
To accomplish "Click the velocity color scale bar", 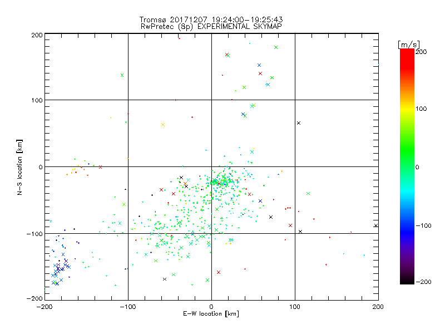I will (407, 166).
